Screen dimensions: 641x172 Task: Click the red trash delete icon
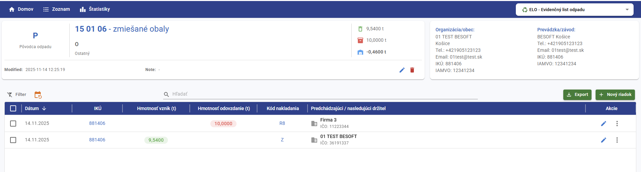coord(412,70)
